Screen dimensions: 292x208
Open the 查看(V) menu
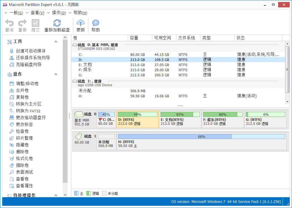coord(37,13)
